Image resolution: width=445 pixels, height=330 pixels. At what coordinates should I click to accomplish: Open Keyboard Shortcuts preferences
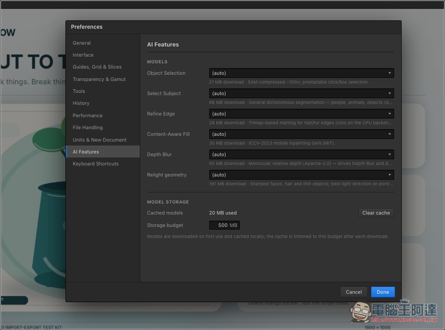click(103, 164)
